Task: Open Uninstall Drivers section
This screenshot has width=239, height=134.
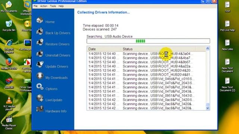Action: point(58,55)
